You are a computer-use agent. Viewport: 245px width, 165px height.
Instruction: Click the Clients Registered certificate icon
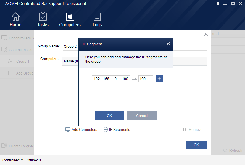click(x=4, y=146)
